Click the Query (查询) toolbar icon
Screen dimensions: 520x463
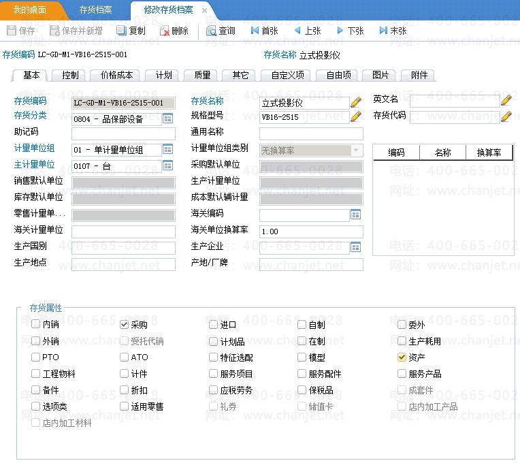pyautogui.click(x=211, y=31)
